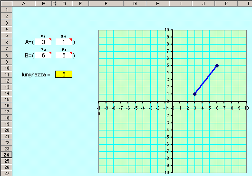Select column A header

tap(24, 3)
